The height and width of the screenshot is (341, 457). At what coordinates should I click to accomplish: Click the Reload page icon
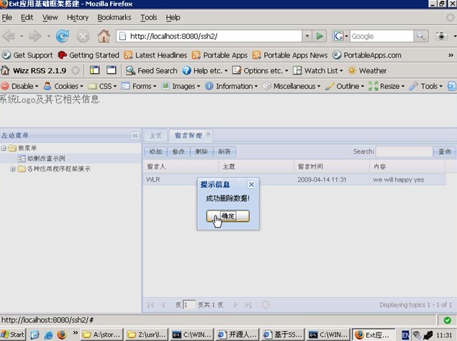pos(63,37)
